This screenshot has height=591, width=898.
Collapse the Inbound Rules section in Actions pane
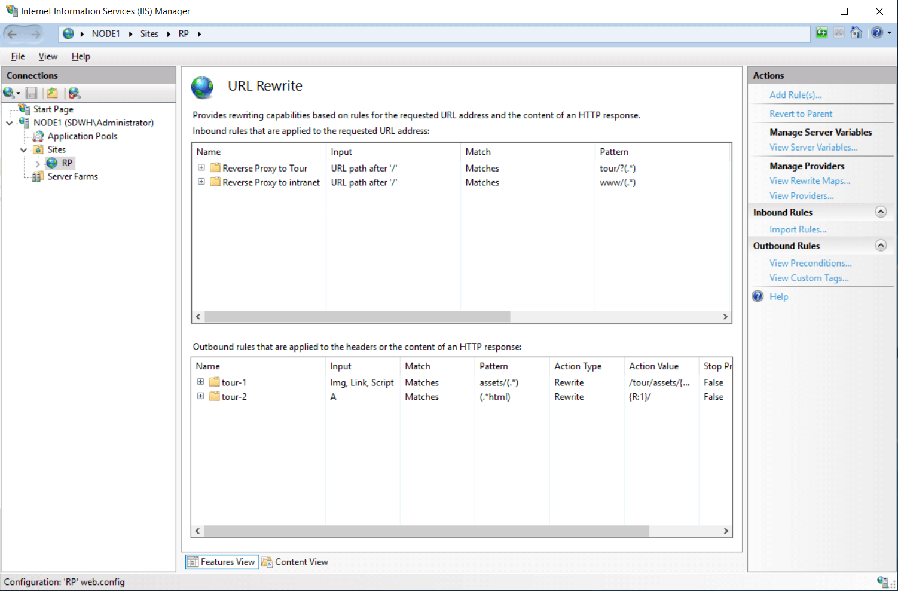click(x=881, y=212)
